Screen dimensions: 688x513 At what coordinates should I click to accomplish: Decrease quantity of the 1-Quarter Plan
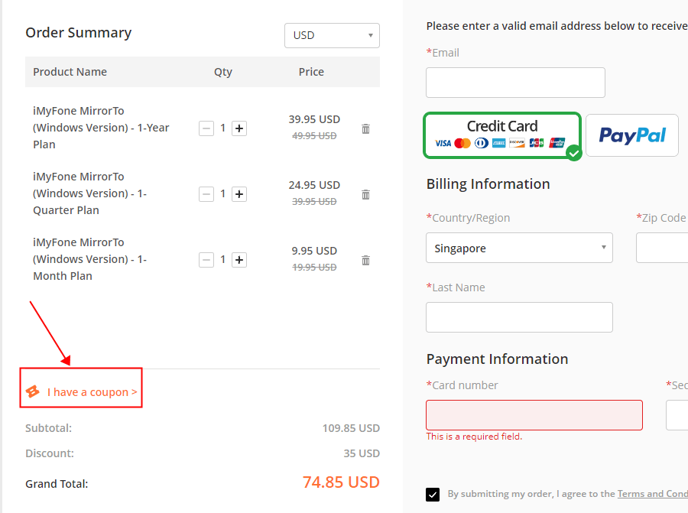(206, 194)
